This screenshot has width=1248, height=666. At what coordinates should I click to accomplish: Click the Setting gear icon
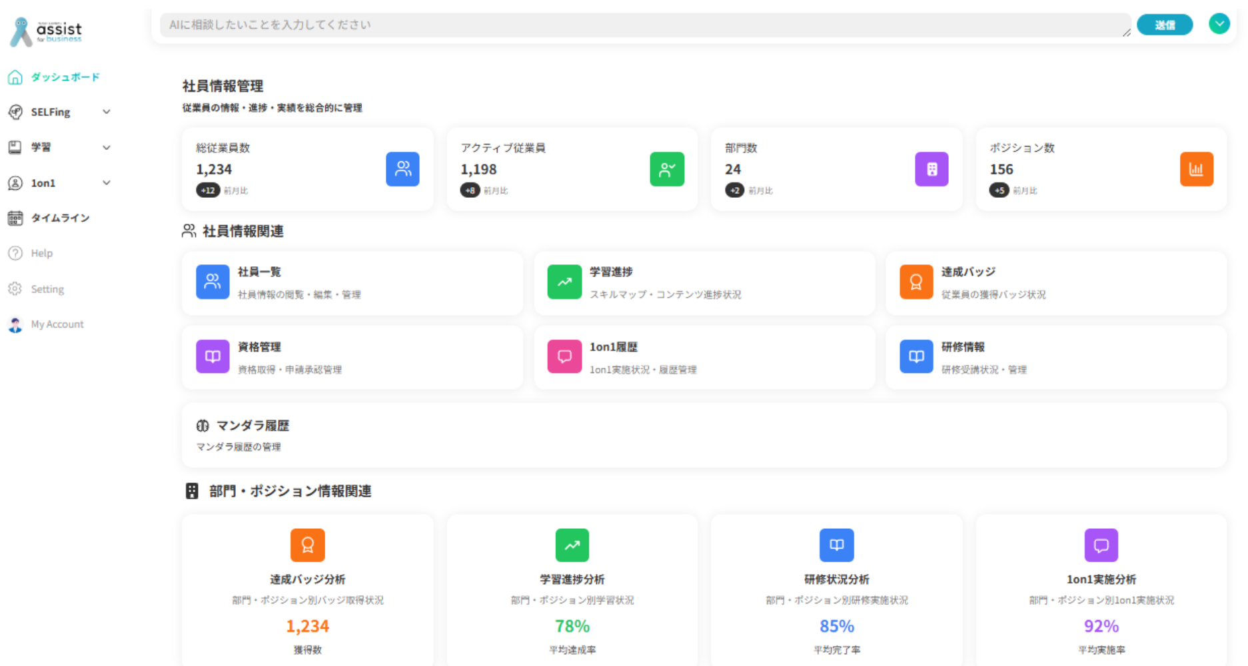click(x=15, y=288)
